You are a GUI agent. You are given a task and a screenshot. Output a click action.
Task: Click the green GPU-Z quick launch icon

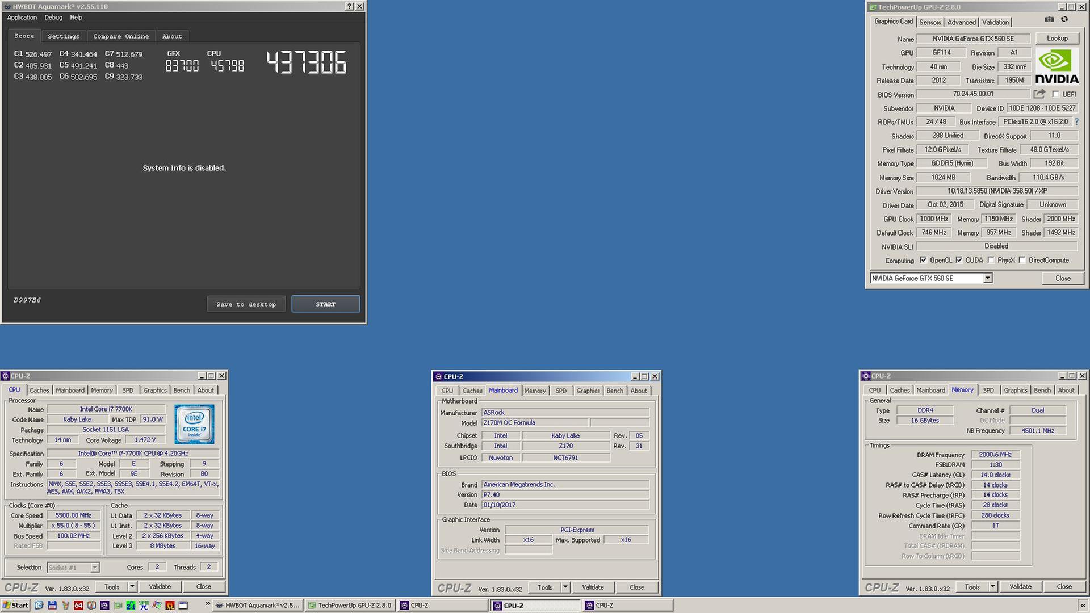[118, 605]
